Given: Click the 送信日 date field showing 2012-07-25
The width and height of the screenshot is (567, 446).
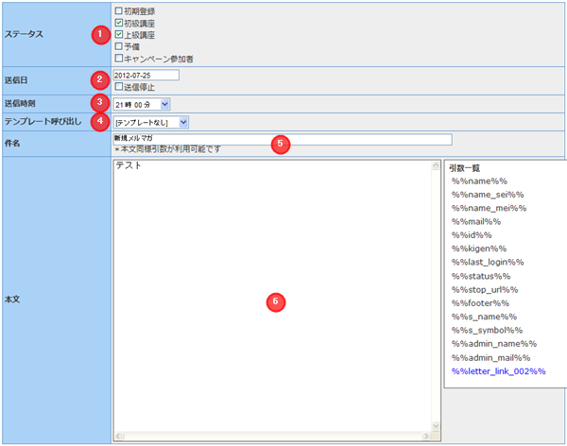Looking at the screenshot, I should coord(145,76).
